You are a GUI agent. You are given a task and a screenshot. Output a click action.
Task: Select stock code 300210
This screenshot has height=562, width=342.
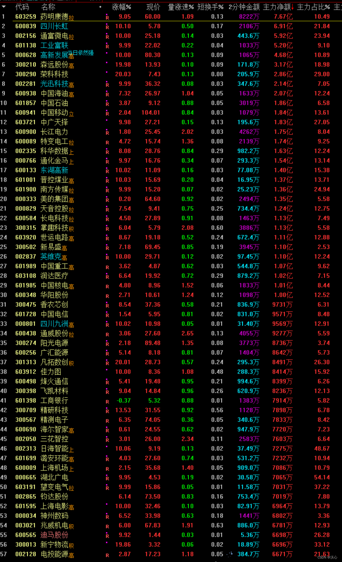coord(26,65)
